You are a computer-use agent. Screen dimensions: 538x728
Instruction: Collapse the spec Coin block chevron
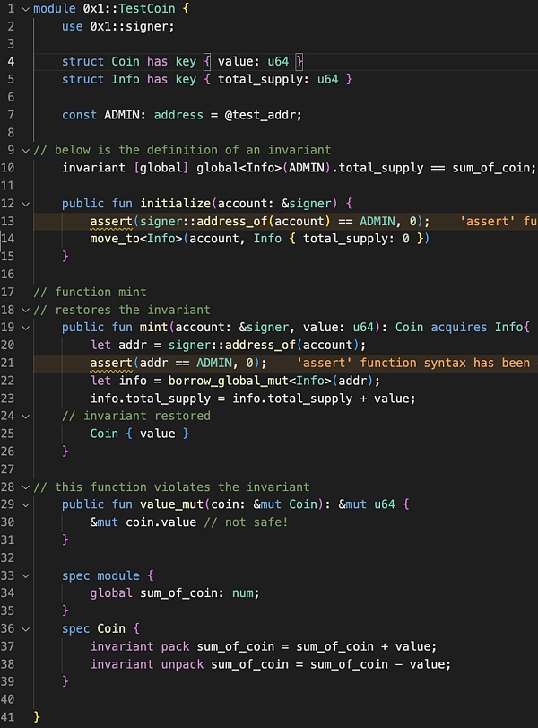(24, 628)
